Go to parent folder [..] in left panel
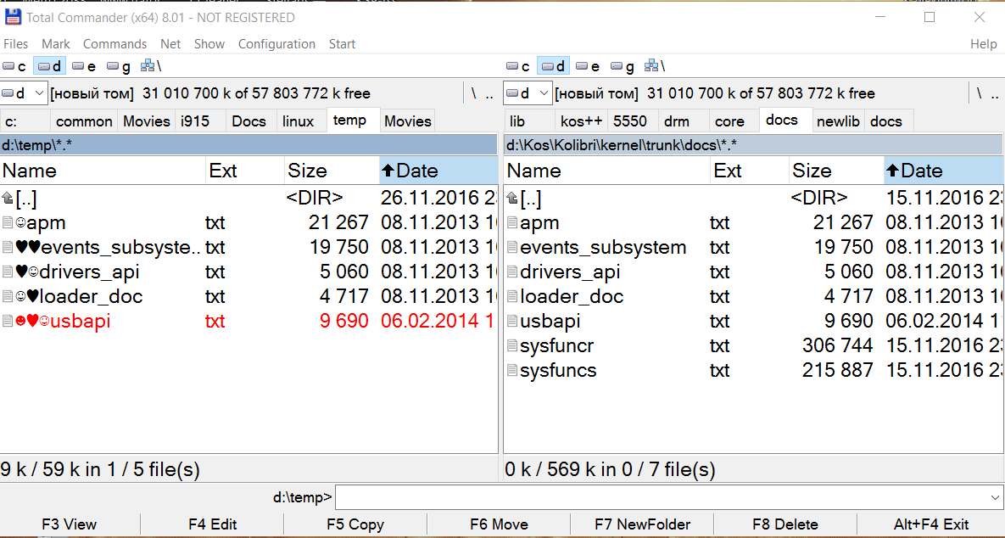 point(25,199)
